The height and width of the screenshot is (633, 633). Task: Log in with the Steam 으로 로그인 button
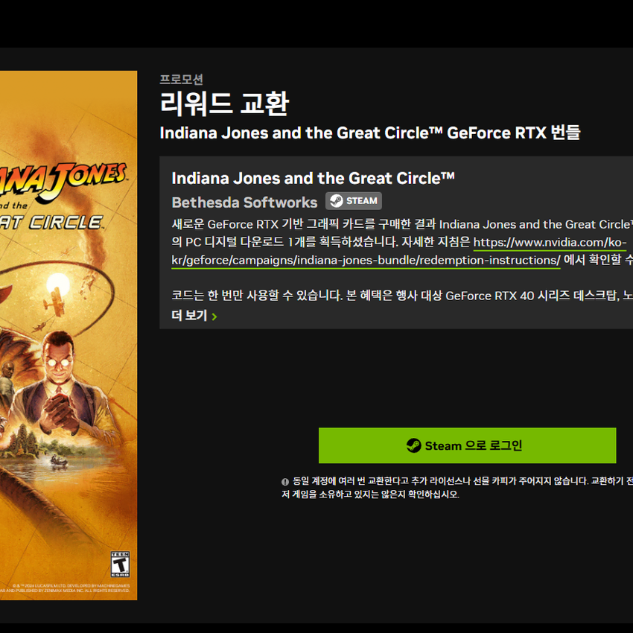point(467,445)
